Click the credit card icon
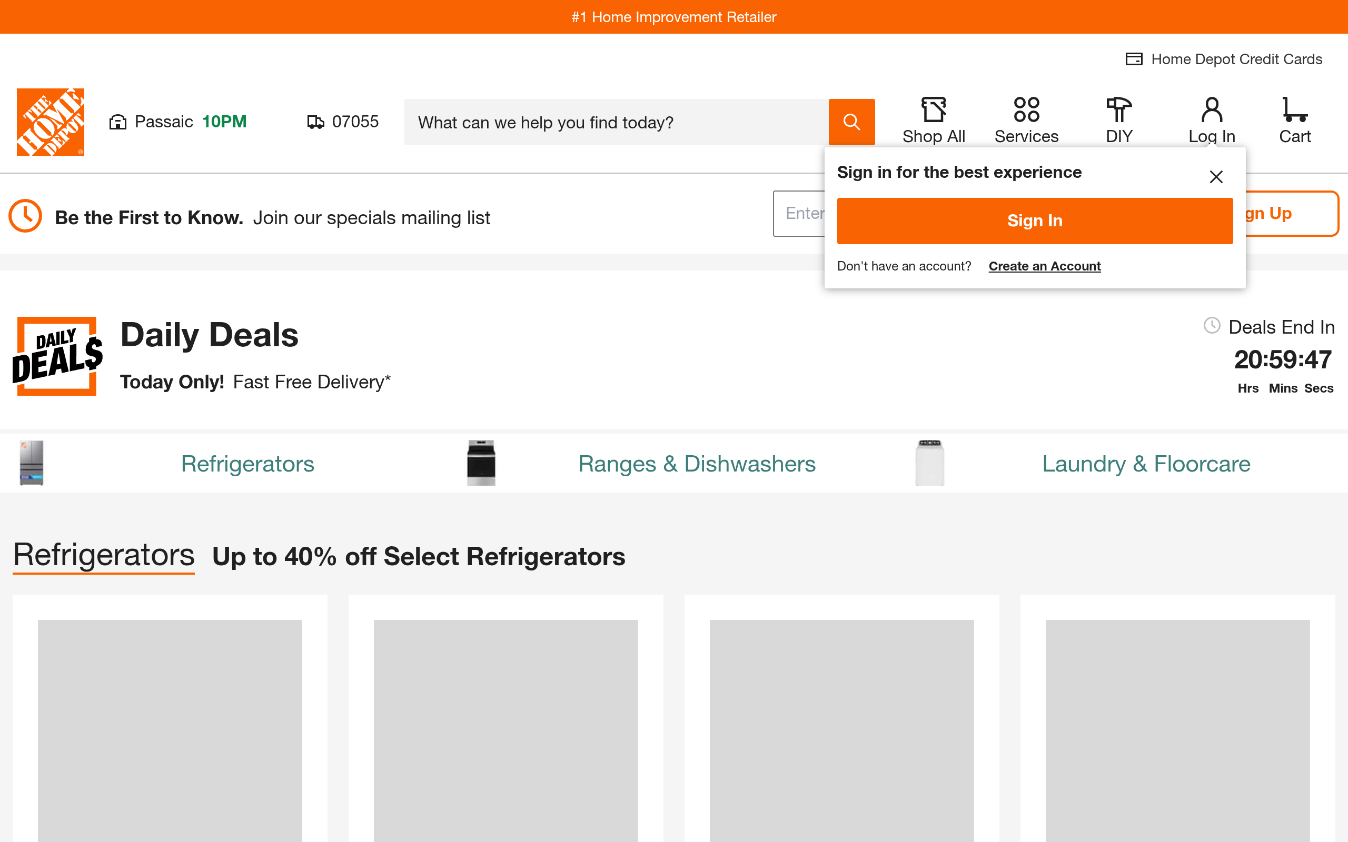This screenshot has height=842, width=1348. 1134,59
